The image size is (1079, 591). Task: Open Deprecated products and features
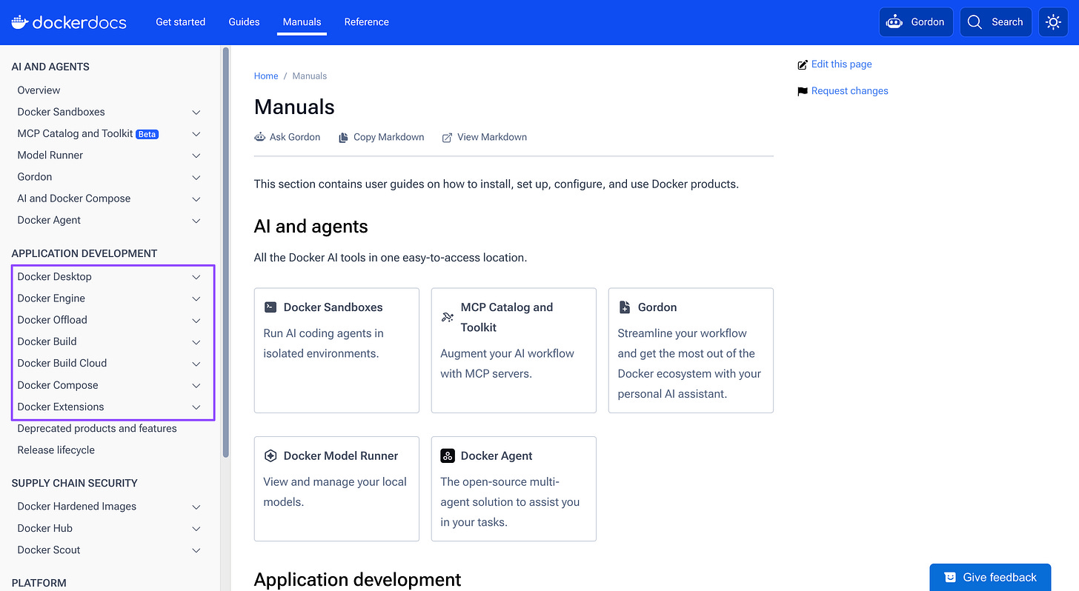coord(97,428)
